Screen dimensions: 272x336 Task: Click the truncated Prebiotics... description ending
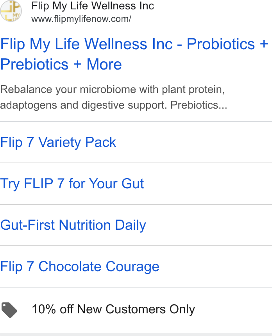(x=199, y=105)
